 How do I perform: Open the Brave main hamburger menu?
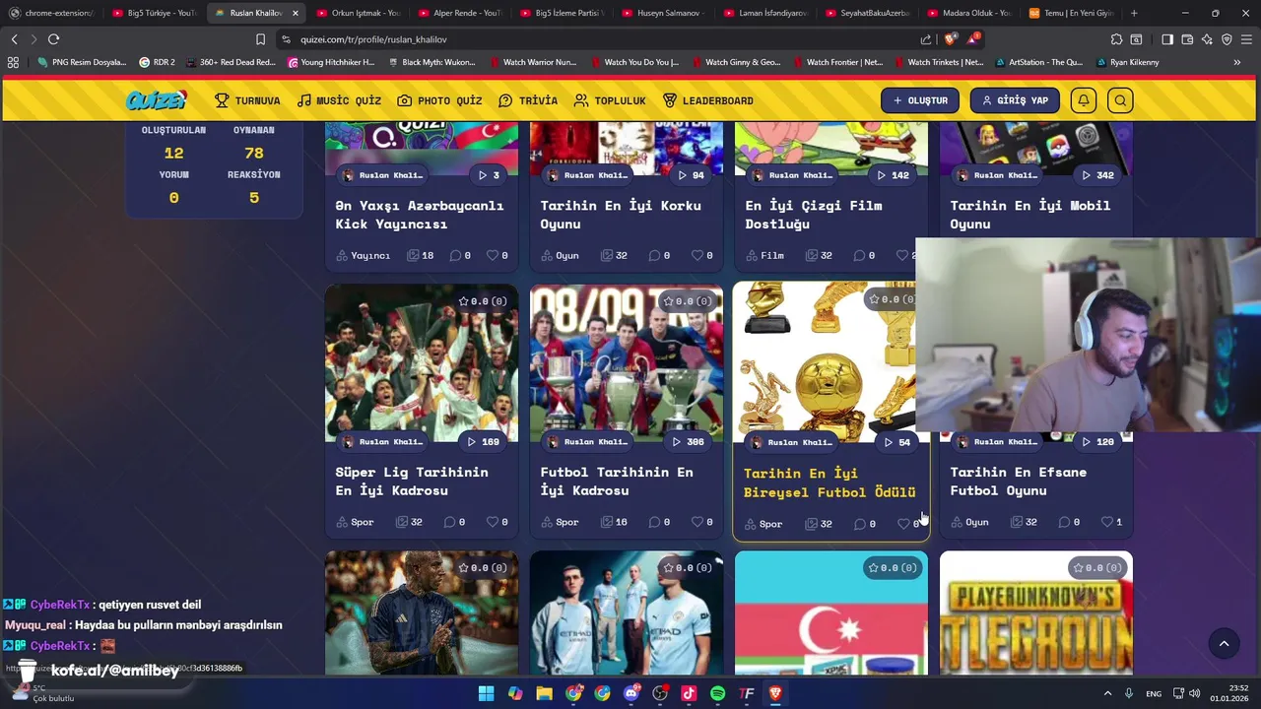click(1246, 39)
